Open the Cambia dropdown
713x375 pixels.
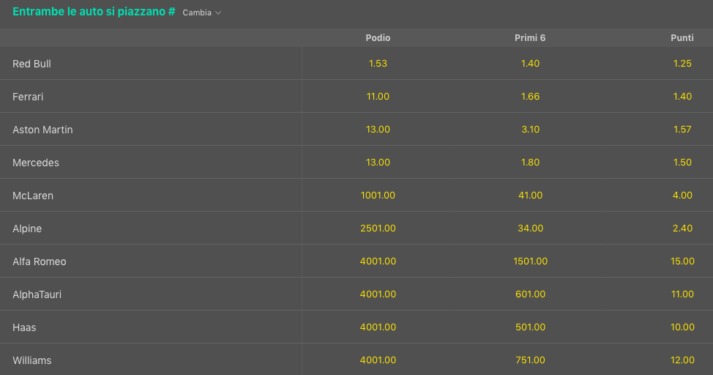tap(202, 12)
